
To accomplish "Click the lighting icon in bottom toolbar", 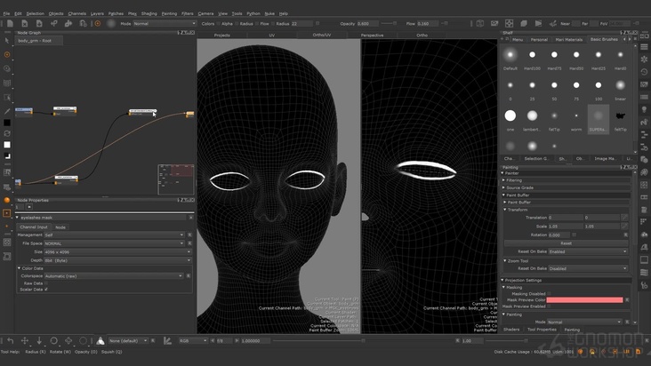I will coord(101,340).
